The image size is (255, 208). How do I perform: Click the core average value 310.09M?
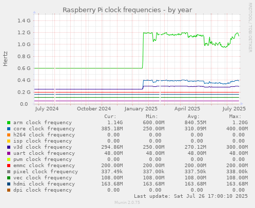tap(195, 129)
